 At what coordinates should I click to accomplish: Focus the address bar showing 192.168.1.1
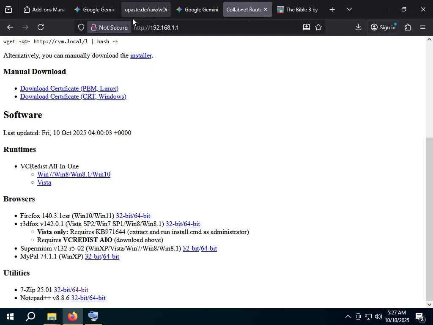pyautogui.click(x=215, y=28)
